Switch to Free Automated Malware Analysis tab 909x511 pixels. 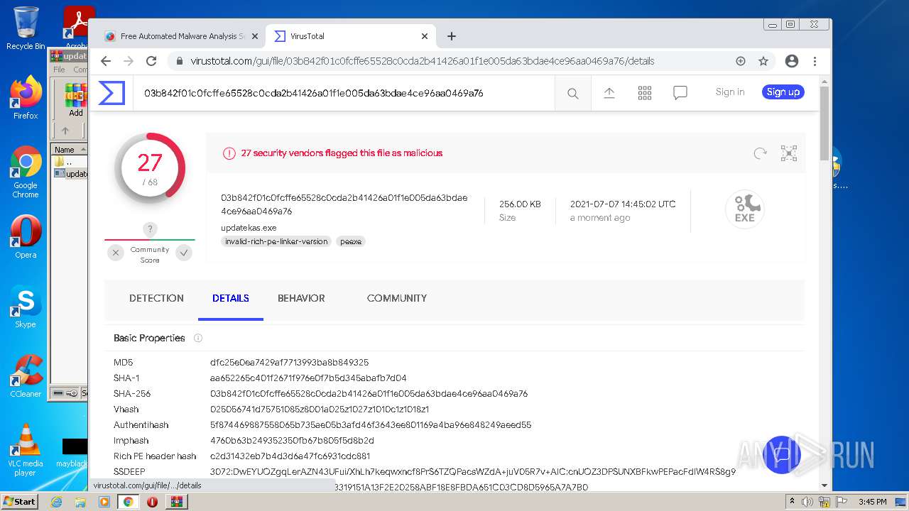coord(180,36)
